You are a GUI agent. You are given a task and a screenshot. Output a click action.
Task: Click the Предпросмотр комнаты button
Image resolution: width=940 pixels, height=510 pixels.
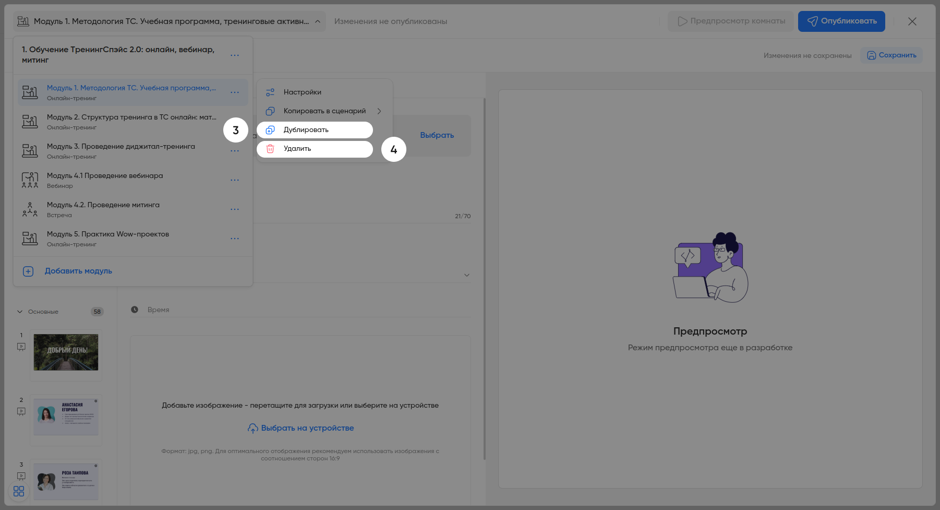pos(730,21)
